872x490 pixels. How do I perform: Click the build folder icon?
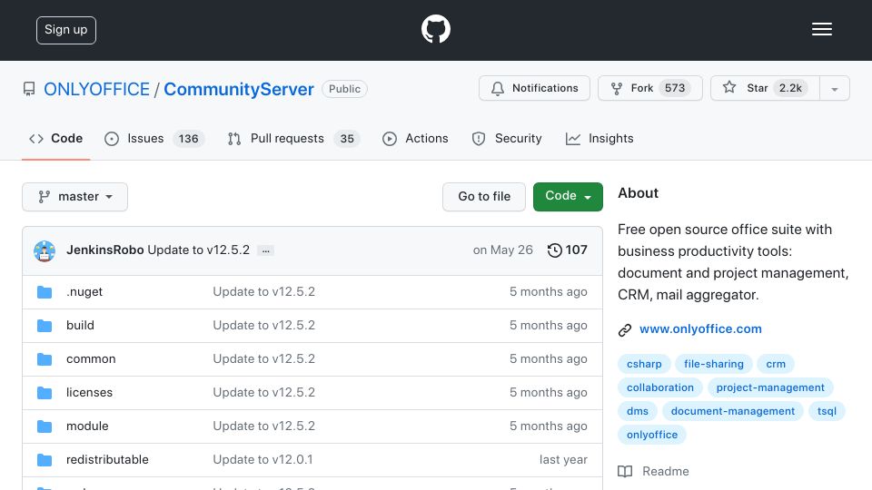[x=45, y=326]
